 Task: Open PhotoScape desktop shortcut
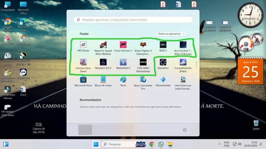coord(23,40)
